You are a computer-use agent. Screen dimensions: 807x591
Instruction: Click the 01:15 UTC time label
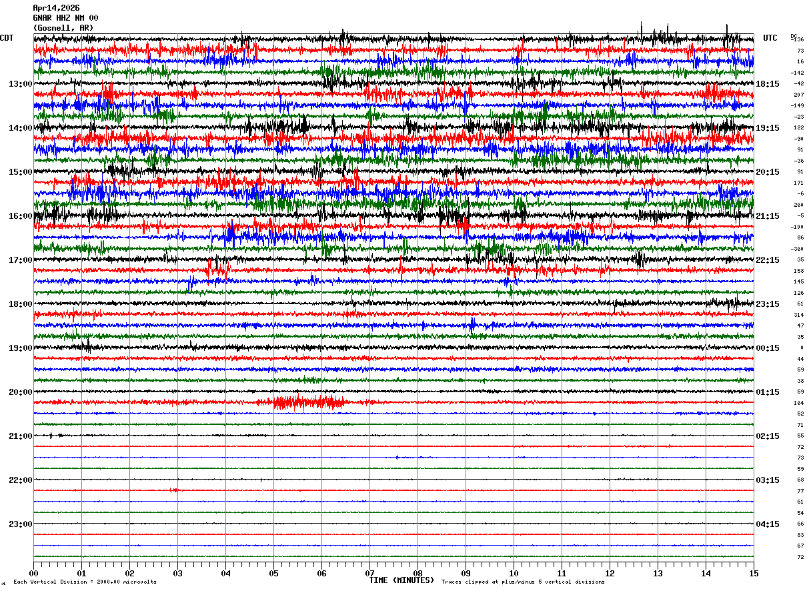click(768, 392)
